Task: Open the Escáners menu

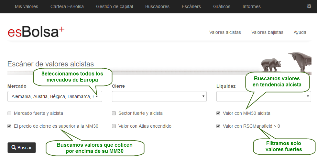Action: [191, 6]
